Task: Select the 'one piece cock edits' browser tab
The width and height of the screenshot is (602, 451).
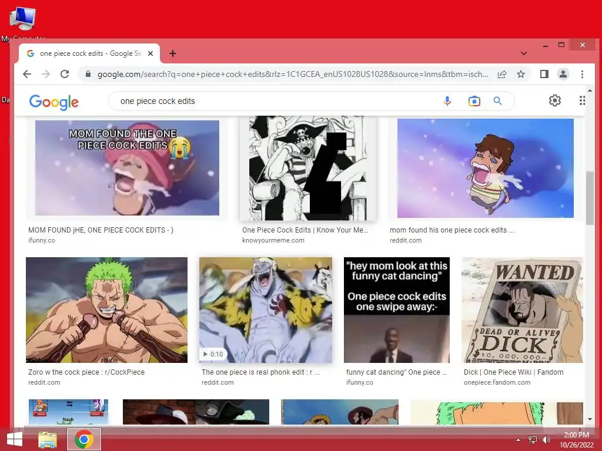Action: 89,53
